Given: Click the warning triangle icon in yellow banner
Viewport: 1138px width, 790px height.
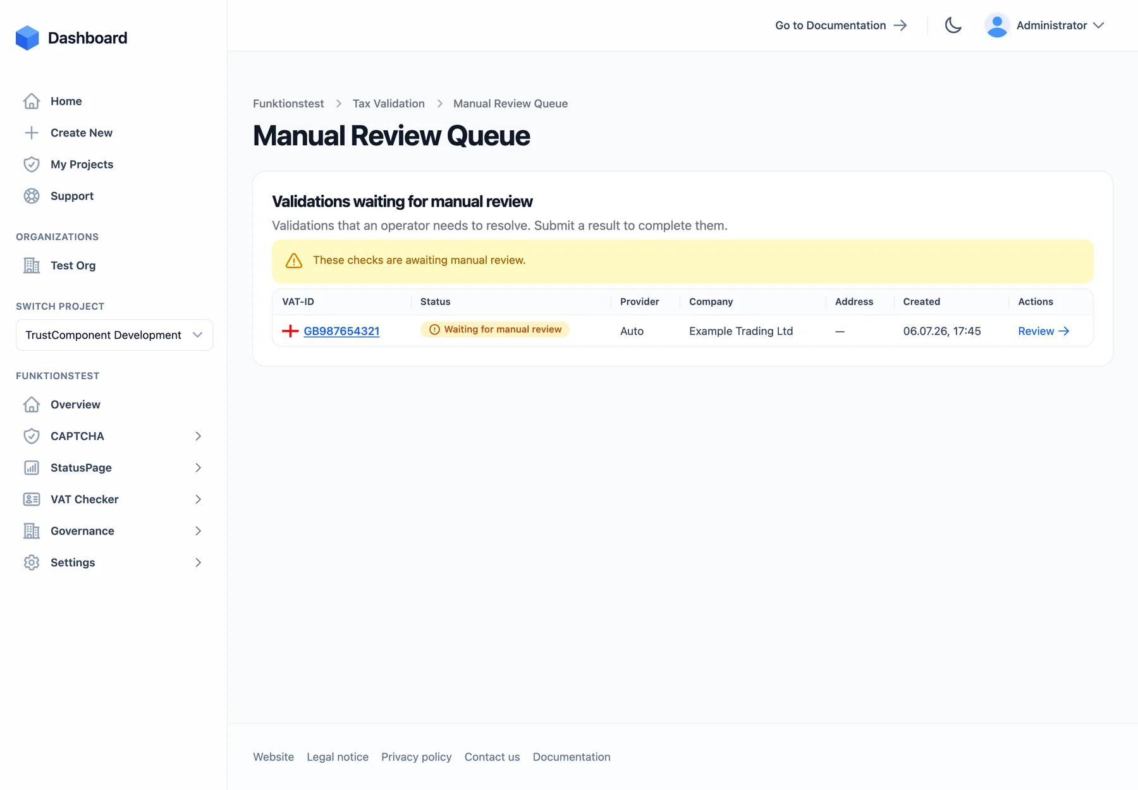Looking at the screenshot, I should [294, 260].
